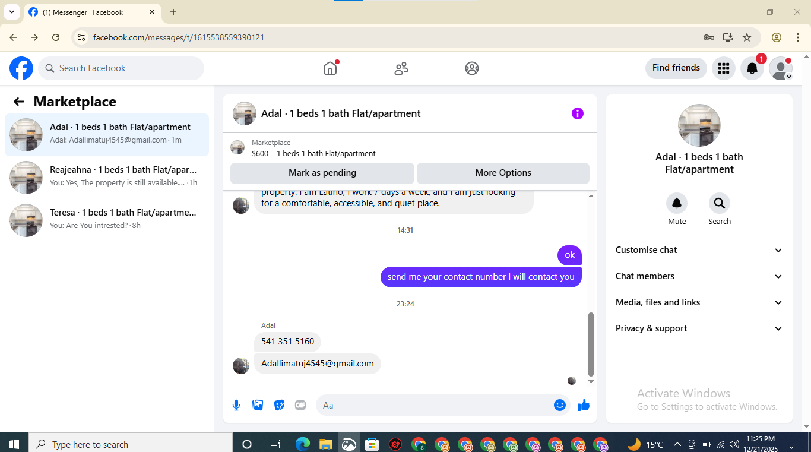Expand Privacy & support section
The image size is (811, 452).
[x=699, y=328]
